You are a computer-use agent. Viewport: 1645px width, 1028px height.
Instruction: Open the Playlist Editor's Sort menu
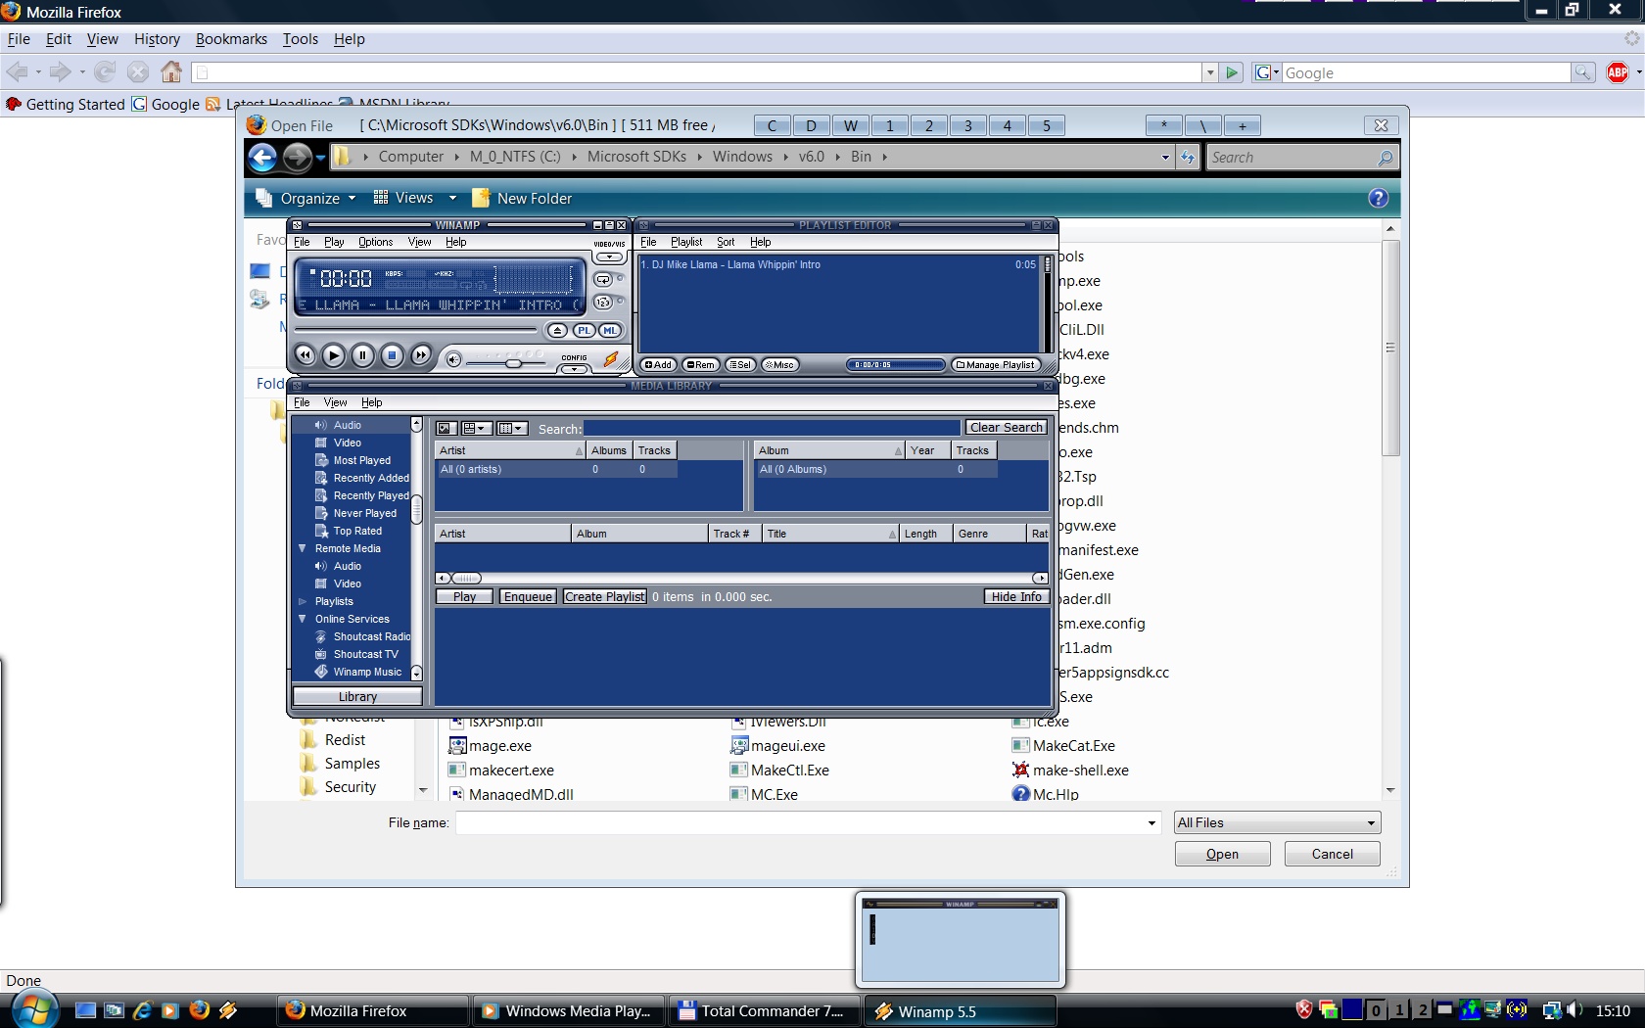coord(726,242)
